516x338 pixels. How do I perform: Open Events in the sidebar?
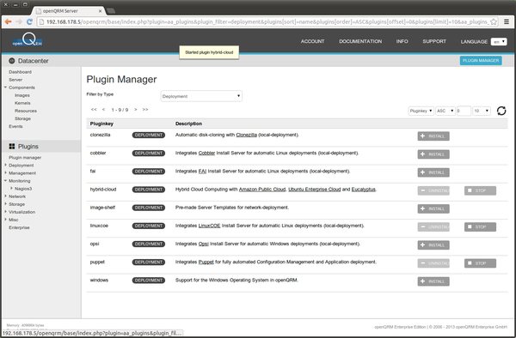click(x=15, y=126)
